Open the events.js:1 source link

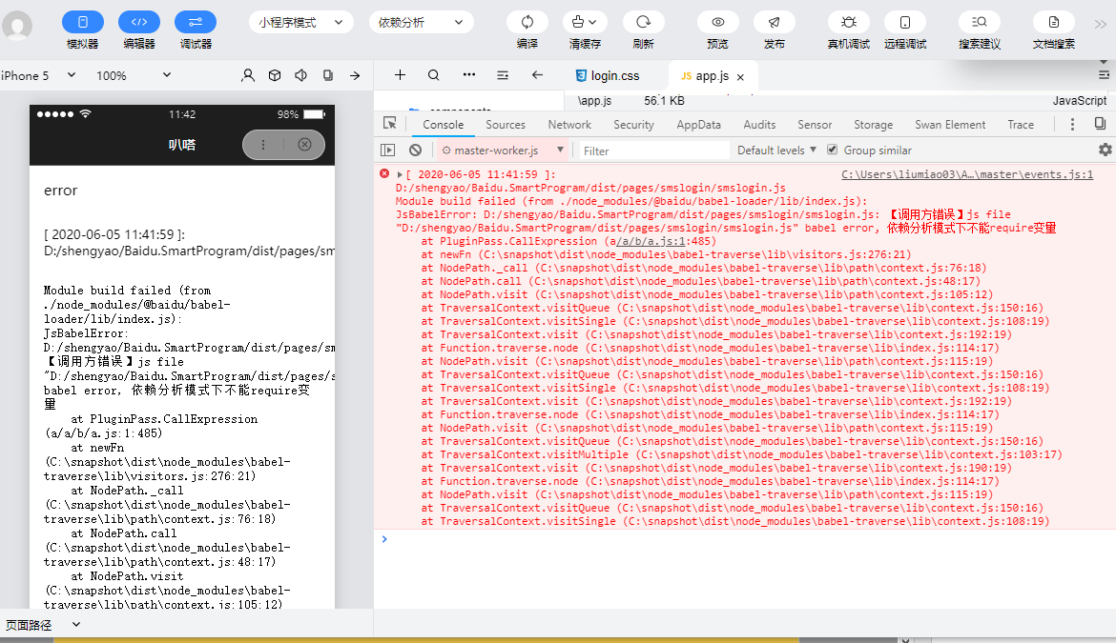[x=967, y=174]
